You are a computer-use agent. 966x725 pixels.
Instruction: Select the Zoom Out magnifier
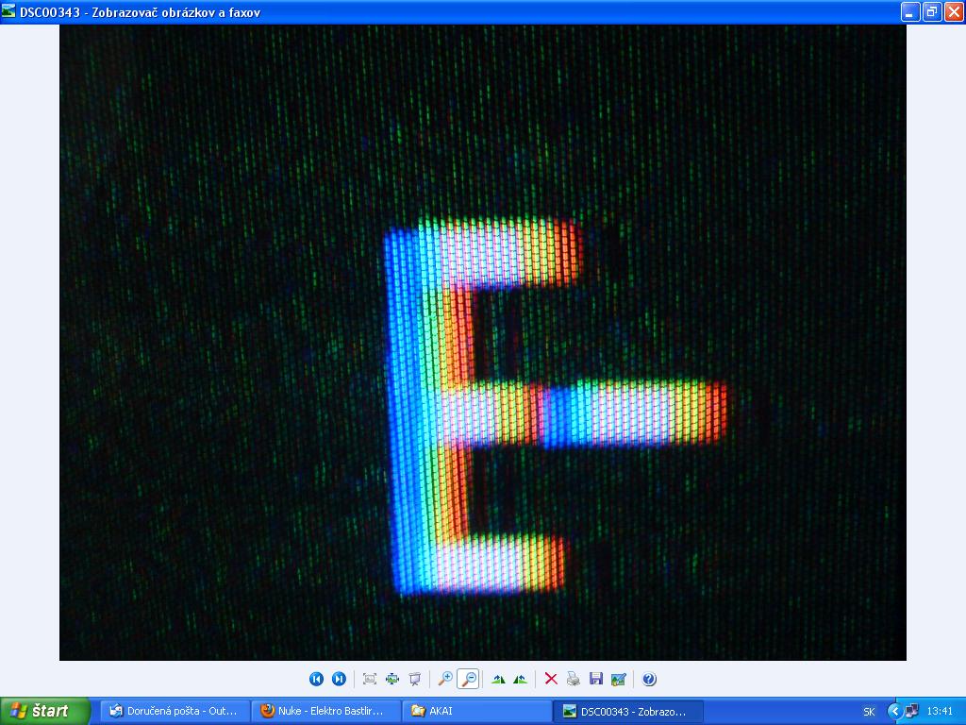468,679
